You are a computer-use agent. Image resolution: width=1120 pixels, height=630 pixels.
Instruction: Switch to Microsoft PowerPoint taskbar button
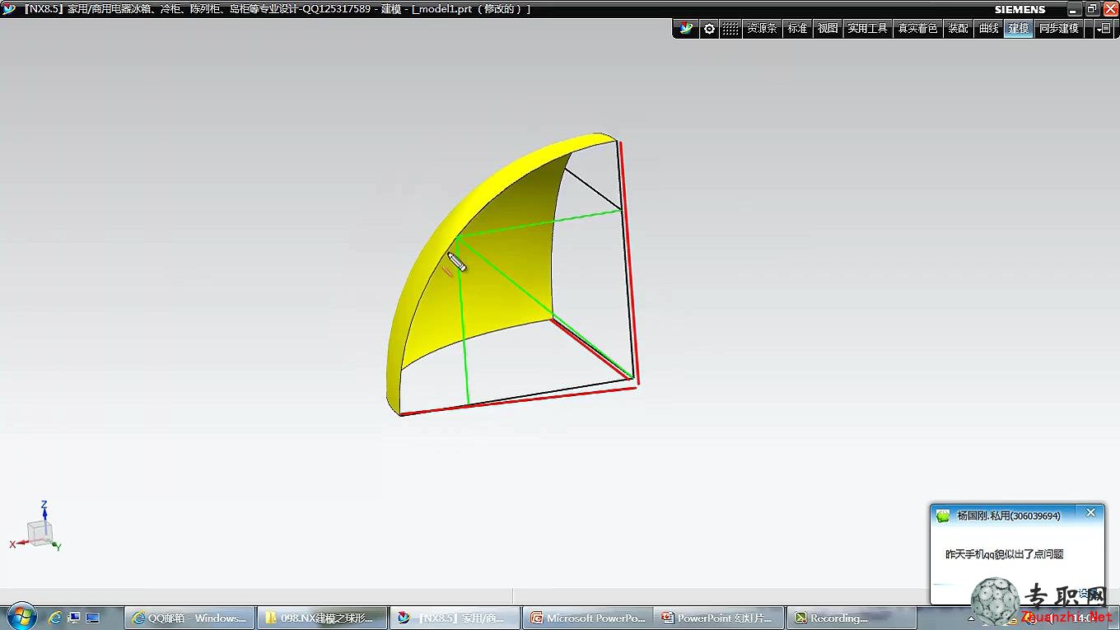point(587,618)
